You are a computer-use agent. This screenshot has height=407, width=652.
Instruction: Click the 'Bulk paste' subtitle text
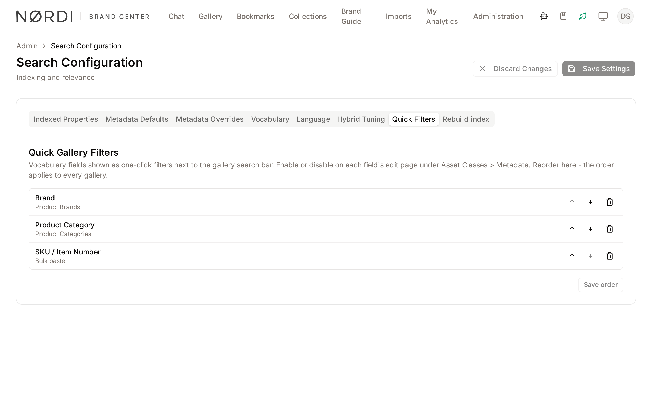click(x=50, y=260)
